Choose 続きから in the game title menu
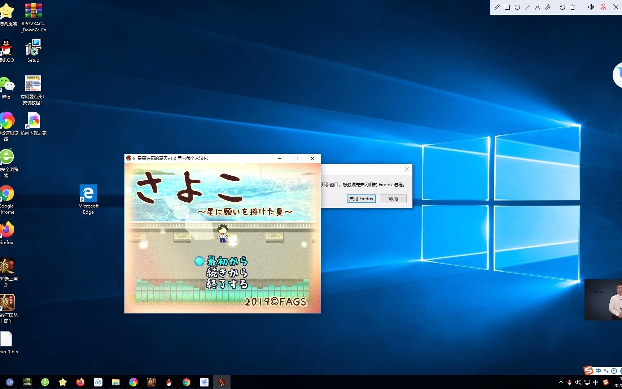The height and width of the screenshot is (389, 622). 227,272
